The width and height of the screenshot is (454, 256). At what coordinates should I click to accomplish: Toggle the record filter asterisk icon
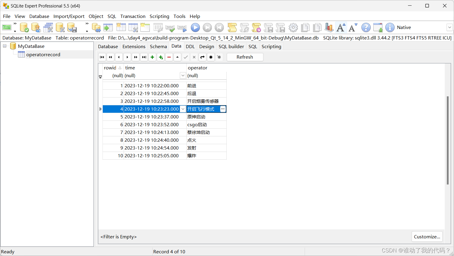pos(211,57)
